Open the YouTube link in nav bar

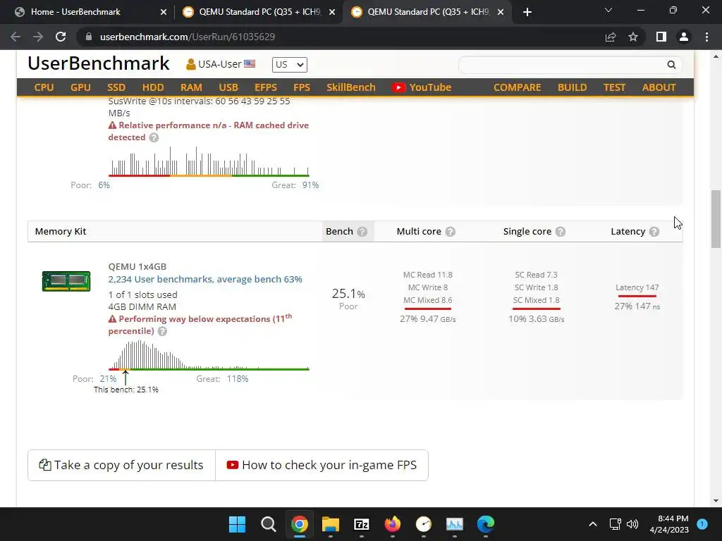[x=422, y=87]
